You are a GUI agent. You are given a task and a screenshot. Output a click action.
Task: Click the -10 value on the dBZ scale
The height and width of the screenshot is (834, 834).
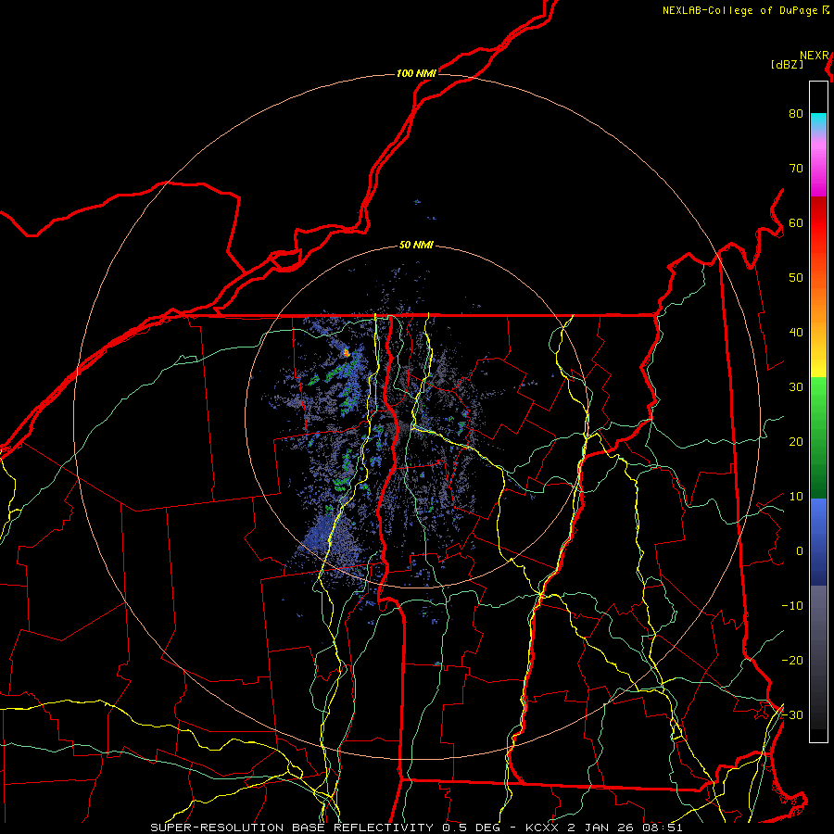click(x=792, y=606)
